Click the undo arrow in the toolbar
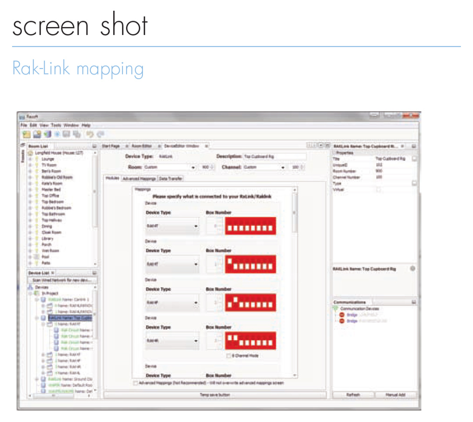The image size is (473, 422). pyautogui.click(x=90, y=134)
